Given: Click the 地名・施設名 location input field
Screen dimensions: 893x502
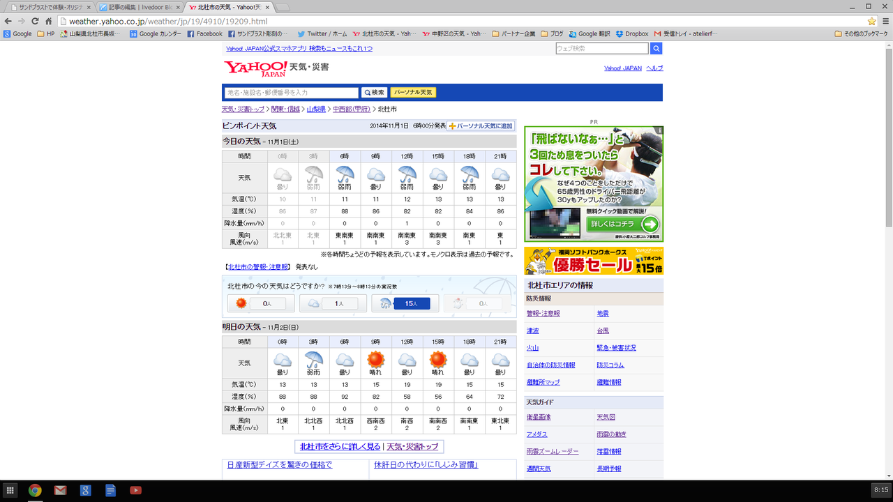Looking at the screenshot, I should pos(292,93).
